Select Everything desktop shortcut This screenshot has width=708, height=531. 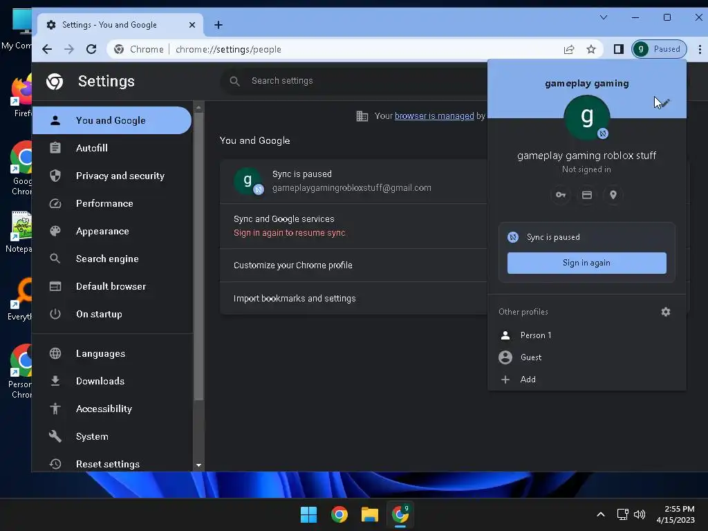(x=20, y=300)
